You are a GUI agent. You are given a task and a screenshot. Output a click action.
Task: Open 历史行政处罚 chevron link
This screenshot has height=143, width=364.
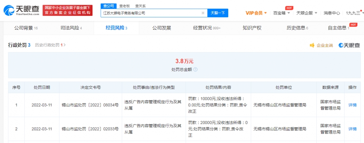click(50, 45)
